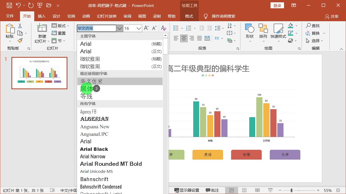Activate the Format Painter brush
Screen dimensions: 346x194
[20, 40]
